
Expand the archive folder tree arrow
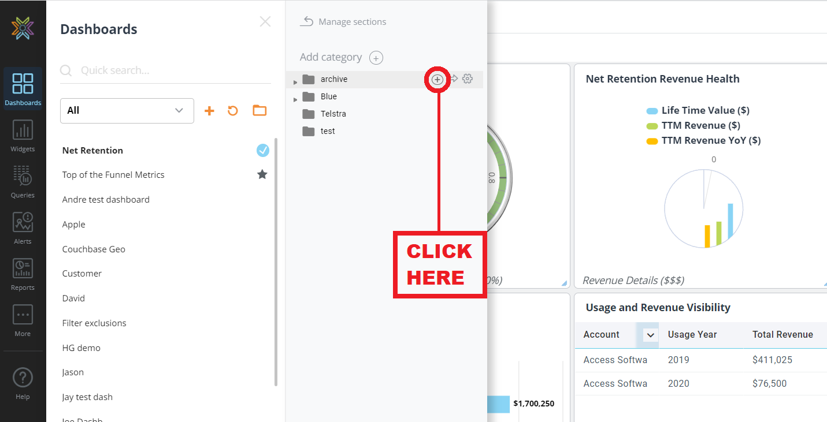(x=295, y=82)
